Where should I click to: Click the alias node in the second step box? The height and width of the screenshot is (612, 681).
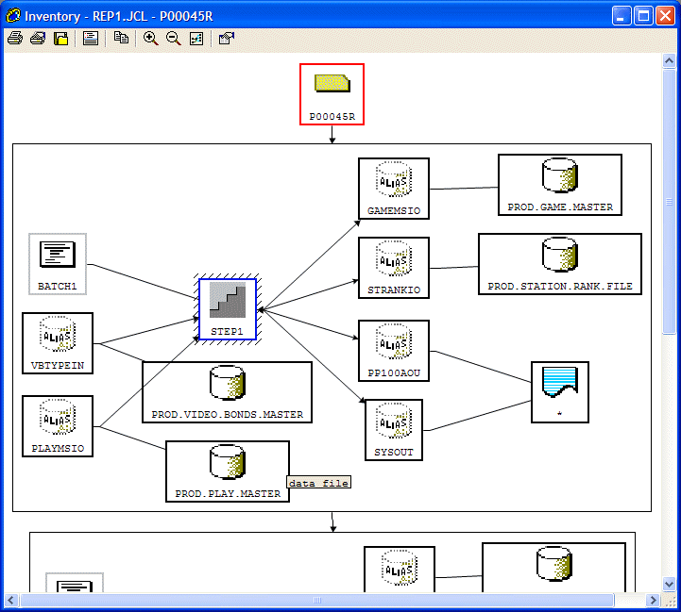400,569
